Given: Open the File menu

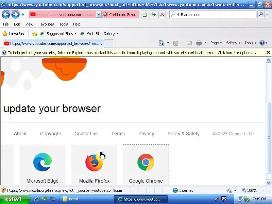Looking at the screenshot, I should pyautogui.click(x=6, y=24).
